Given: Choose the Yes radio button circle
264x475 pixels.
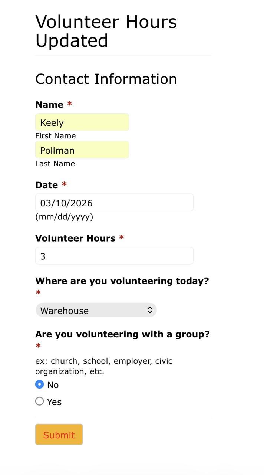Looking at the screenshot, I should pyautogui.click(x=40, y=402).
